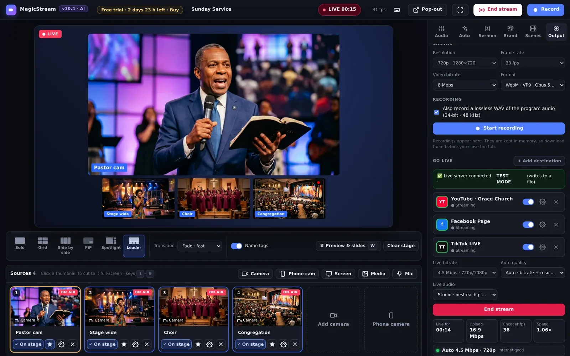570x356 pixels.
Task: Star the Congregation source
Action: click(272, 344)
